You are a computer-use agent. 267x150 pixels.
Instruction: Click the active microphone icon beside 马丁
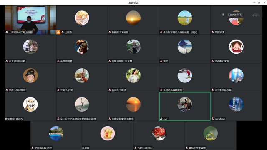point(161,119)
